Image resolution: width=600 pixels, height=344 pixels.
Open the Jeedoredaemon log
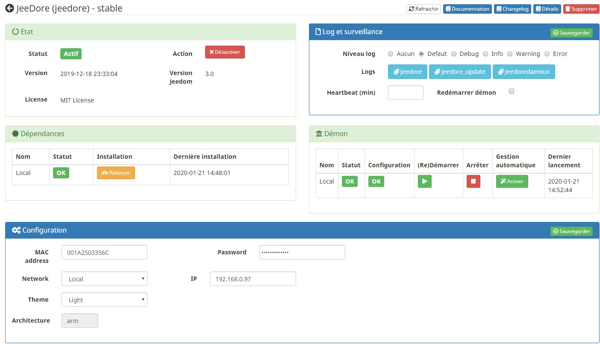point(524,72)
